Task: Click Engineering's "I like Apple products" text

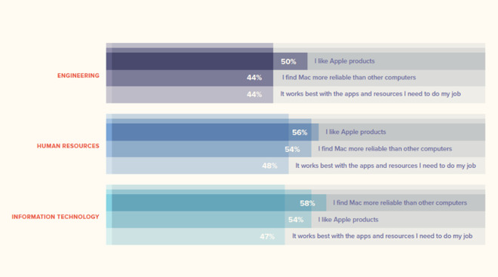Action: (345, 61)
